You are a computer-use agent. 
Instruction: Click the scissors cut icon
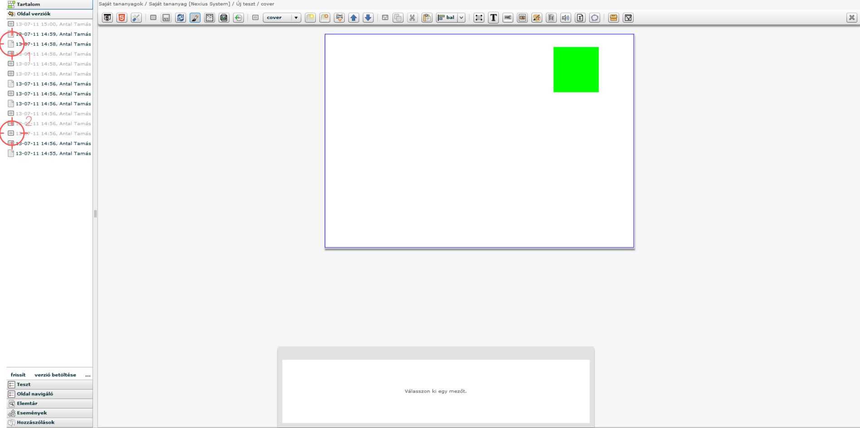tap(412, 18)
